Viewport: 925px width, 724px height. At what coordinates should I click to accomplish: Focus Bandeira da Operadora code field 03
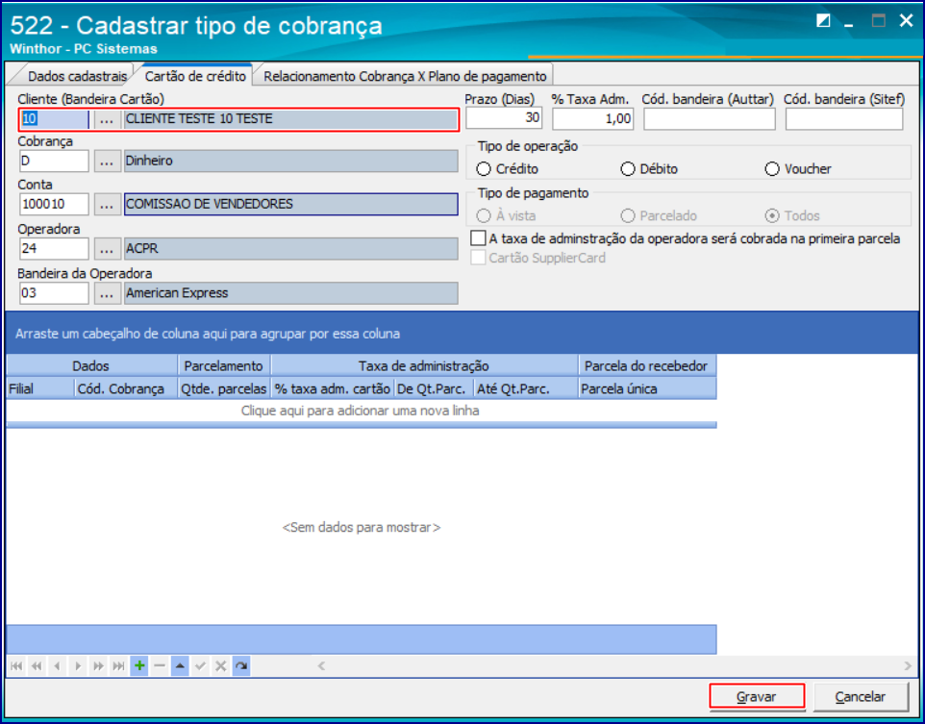click(54, 293)
